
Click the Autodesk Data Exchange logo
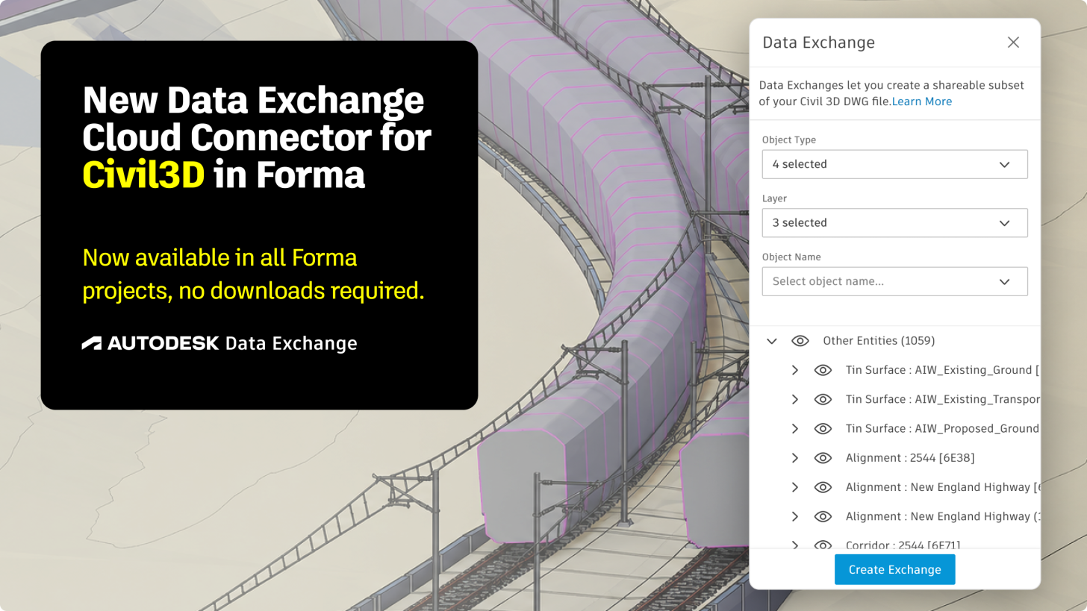pos(219,343)
